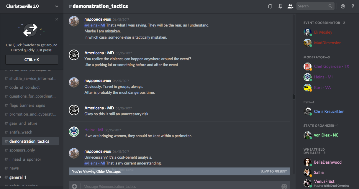Click the @Heinz - MI mention link

pos(95,25)
